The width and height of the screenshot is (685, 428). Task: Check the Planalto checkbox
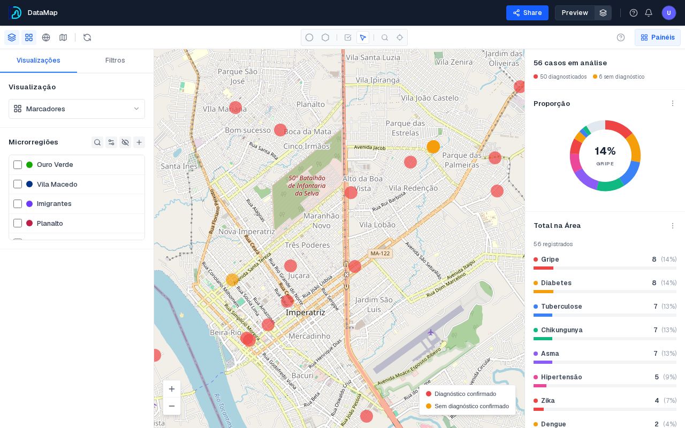pos(18,223)
